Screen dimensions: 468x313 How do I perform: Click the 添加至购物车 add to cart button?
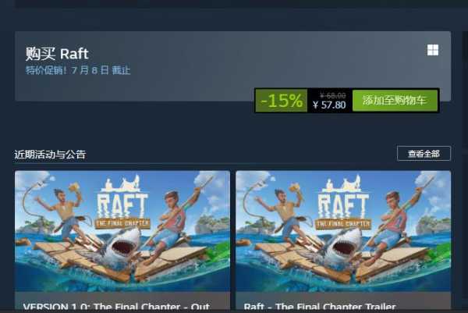pos(395,101)
